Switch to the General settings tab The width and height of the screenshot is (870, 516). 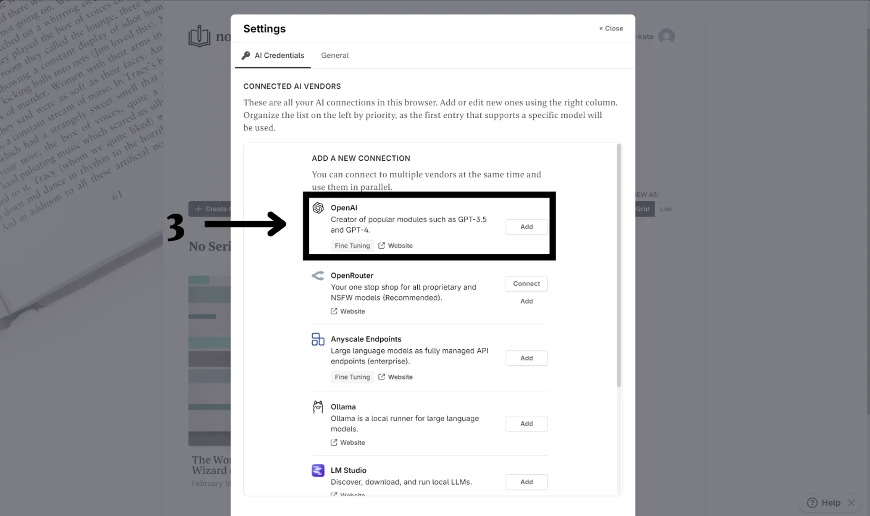click(335, 55)
